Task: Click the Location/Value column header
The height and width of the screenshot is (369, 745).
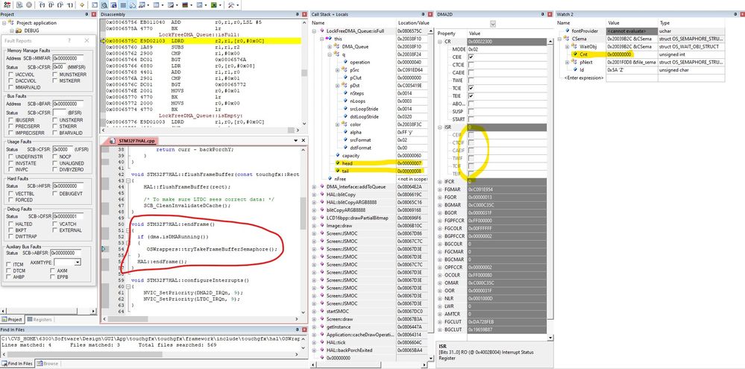Action: pos(415,23)
